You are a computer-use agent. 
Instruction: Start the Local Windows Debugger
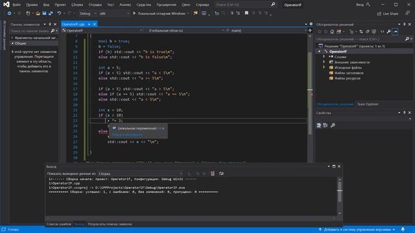[x=159, y=13]
